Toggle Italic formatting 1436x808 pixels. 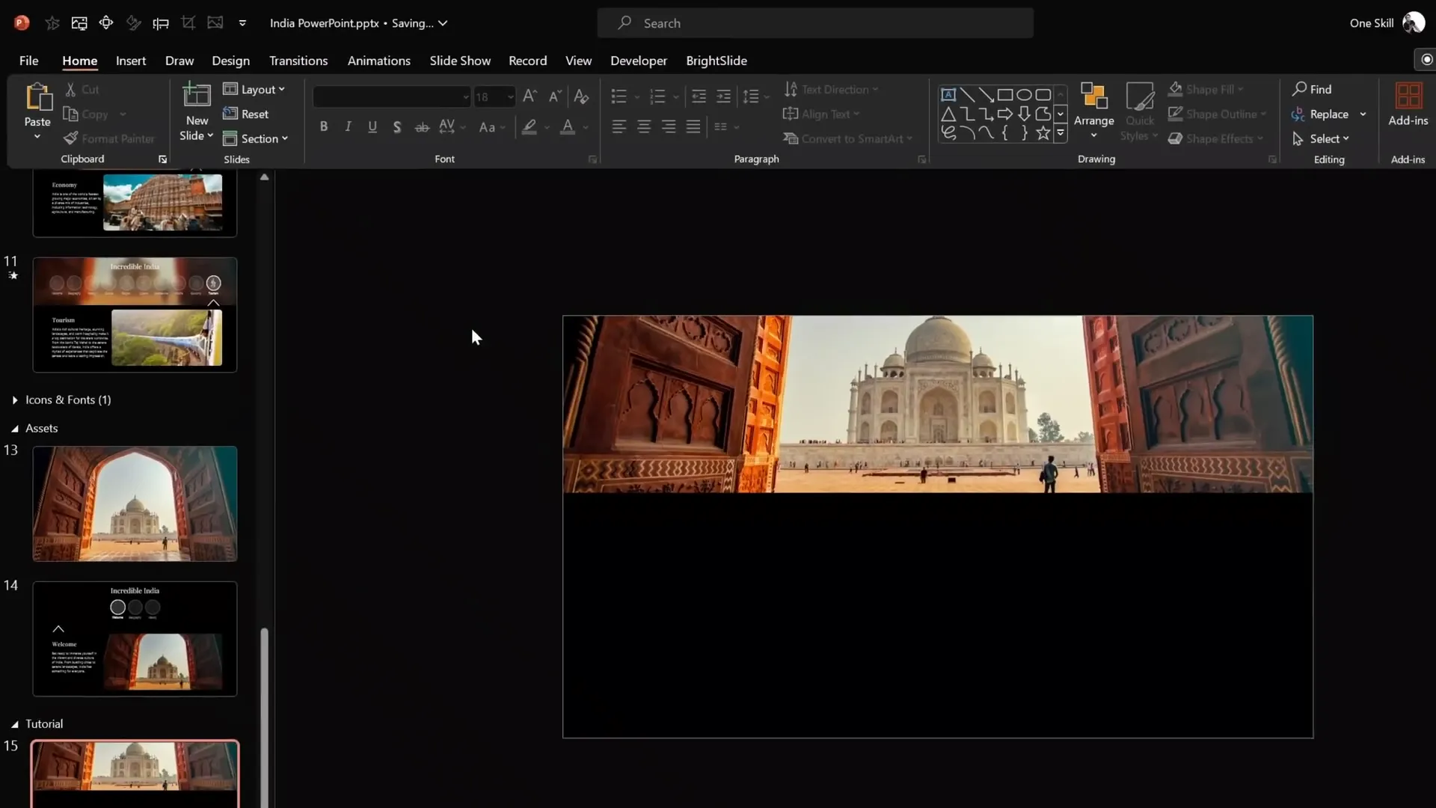pos(348,127)
